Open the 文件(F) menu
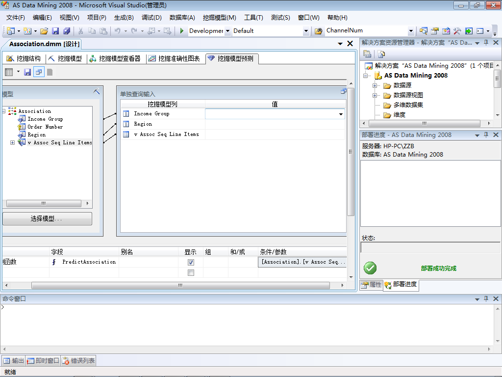 (x=15, y=18)
